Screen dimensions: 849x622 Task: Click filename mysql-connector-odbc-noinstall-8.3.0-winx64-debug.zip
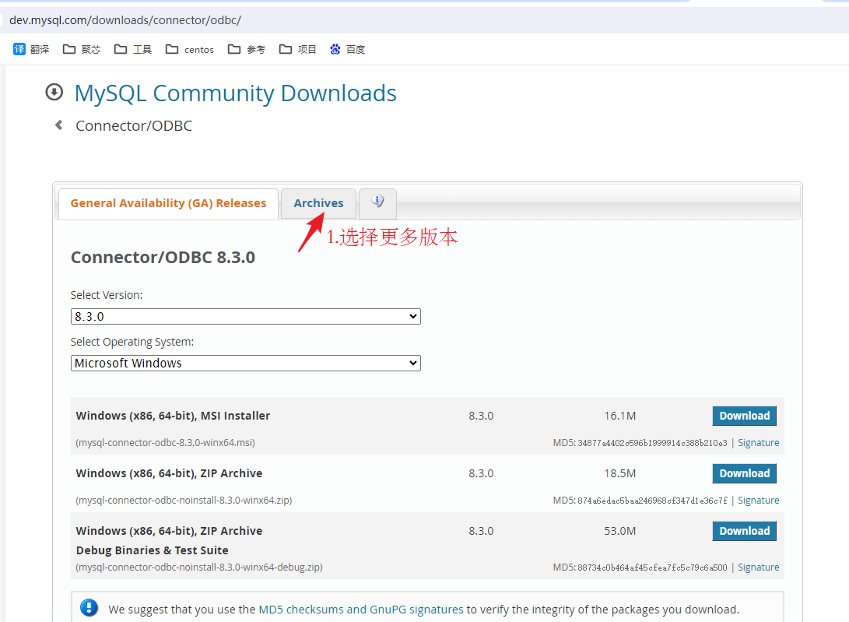point(199,568)
